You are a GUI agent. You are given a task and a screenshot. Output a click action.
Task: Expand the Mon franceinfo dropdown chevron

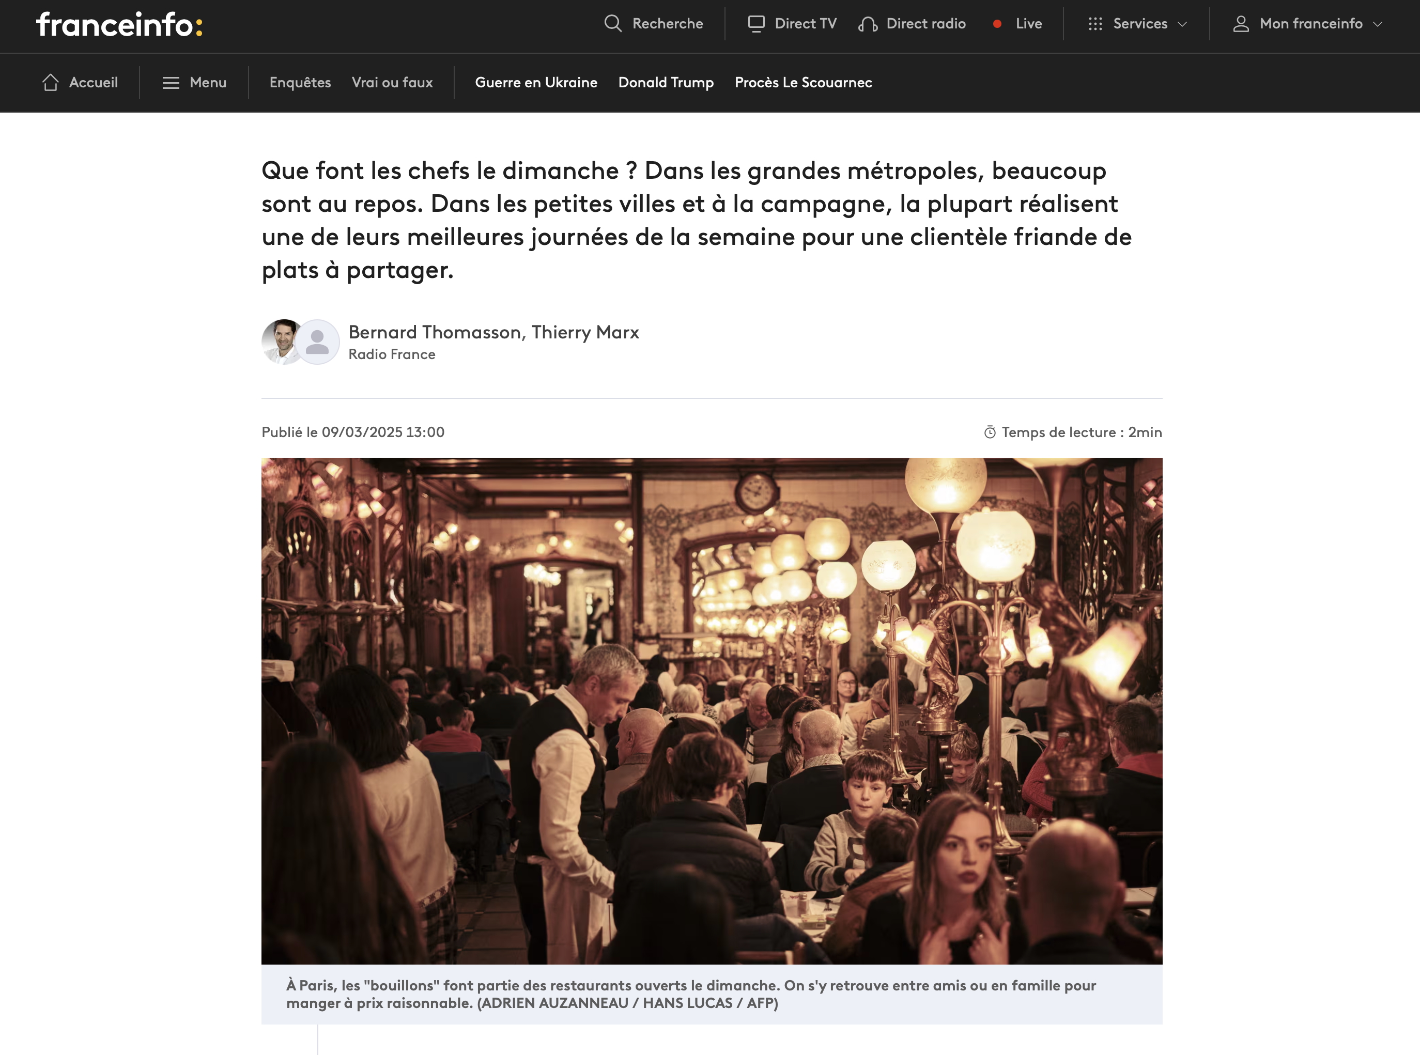[1378, 24]
